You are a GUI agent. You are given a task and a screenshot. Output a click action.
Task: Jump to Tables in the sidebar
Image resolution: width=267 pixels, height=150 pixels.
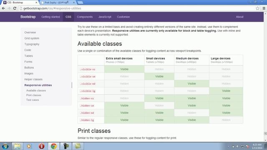(29, 56)
